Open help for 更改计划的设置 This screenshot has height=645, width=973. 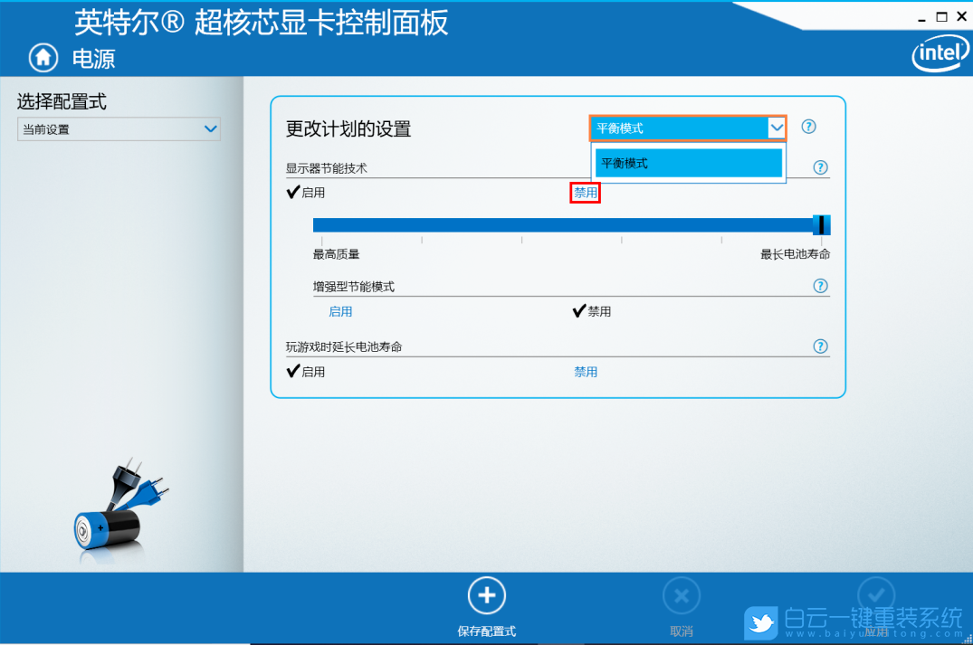click(808, 127)
